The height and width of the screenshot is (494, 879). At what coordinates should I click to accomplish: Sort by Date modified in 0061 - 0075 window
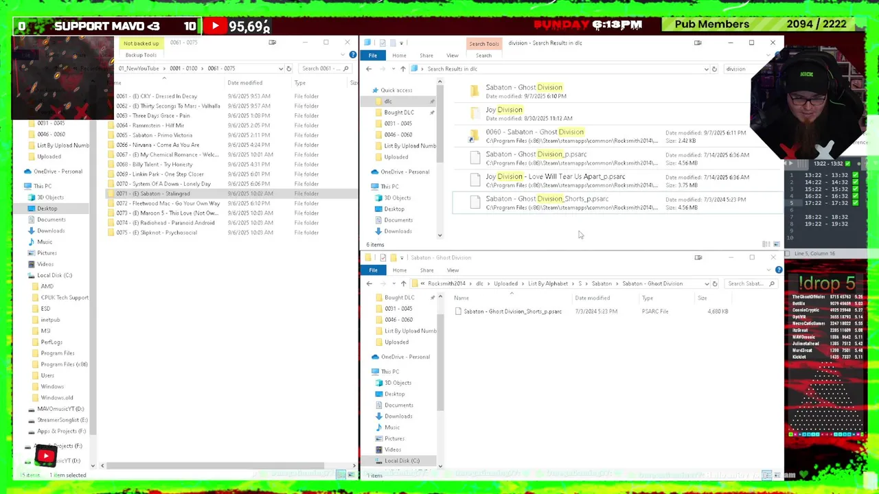245,83
